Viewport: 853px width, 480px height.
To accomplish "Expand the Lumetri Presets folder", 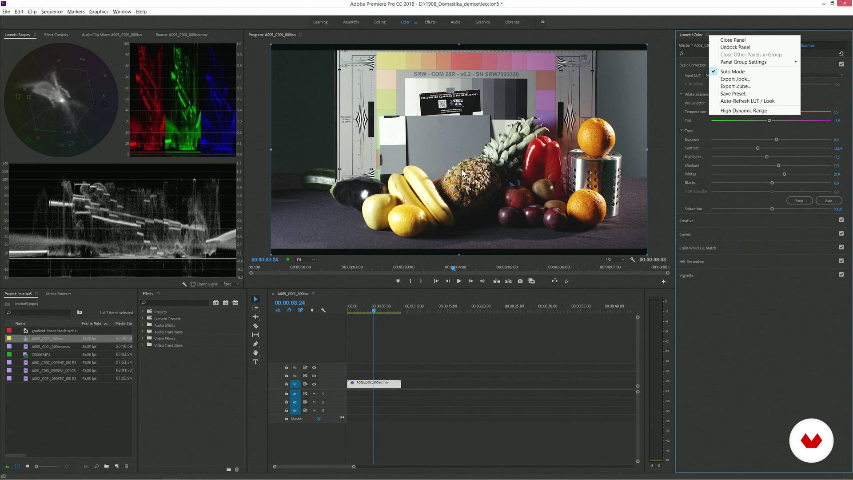I will click(143, 319).
